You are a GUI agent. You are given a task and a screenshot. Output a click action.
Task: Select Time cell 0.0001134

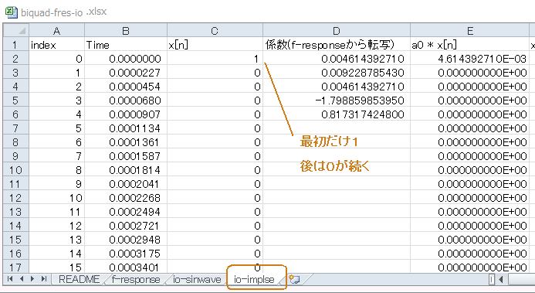126,128
